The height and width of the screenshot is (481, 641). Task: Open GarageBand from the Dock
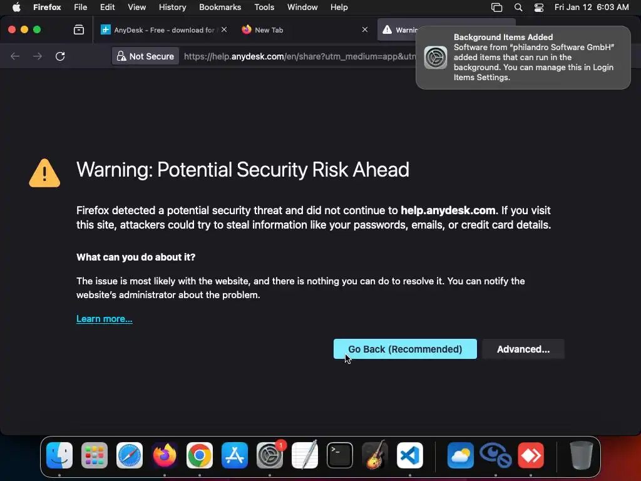tap(375, 455)
